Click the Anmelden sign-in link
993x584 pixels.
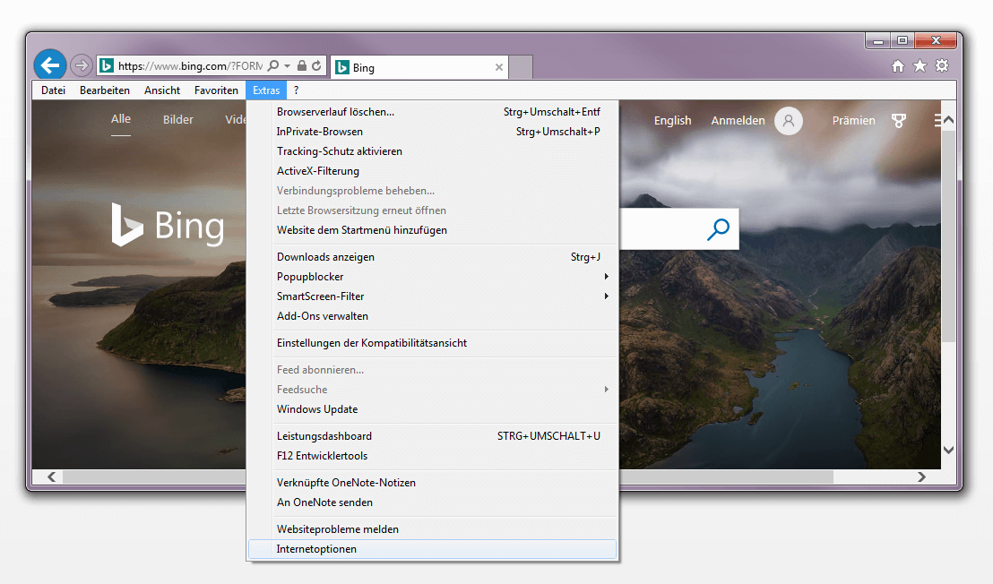click(738, 120)
